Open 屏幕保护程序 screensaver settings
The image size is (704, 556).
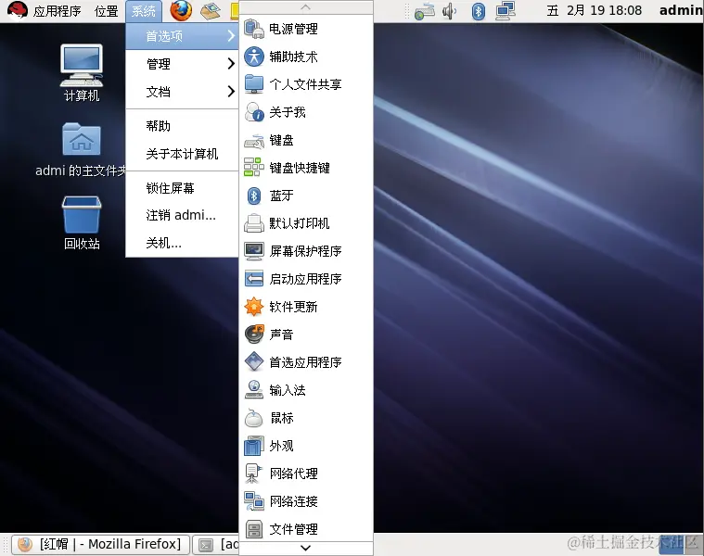[x=306, y=251]
